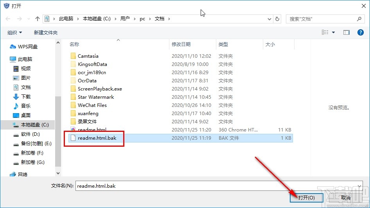Select 本地磁盘 (C:) in the address path
Screen dimensions: 370x208
pos(97,19)
